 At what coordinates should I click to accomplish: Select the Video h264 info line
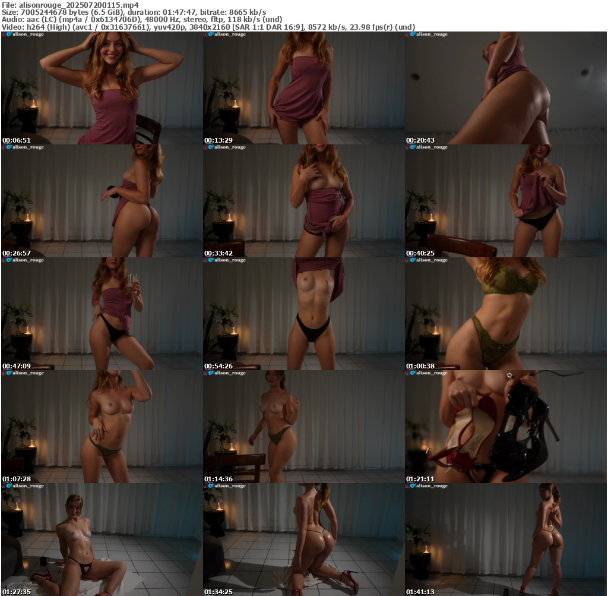[x=208, y=27]
